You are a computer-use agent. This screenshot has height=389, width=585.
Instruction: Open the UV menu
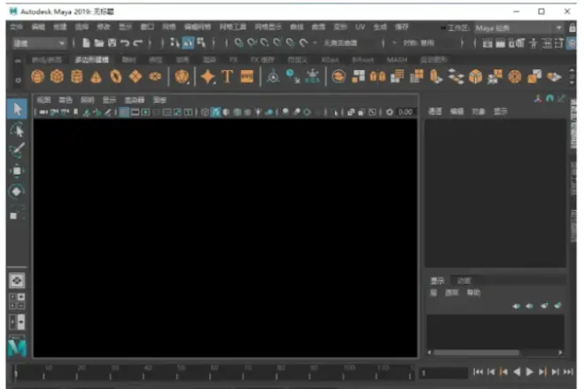360,28
